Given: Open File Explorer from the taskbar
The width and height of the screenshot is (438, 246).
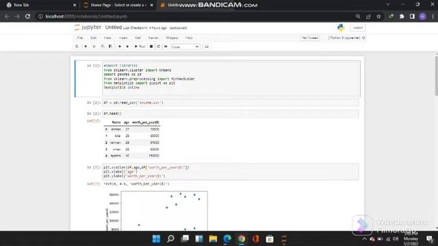Looking at the screenshot, I should (213, 238).
